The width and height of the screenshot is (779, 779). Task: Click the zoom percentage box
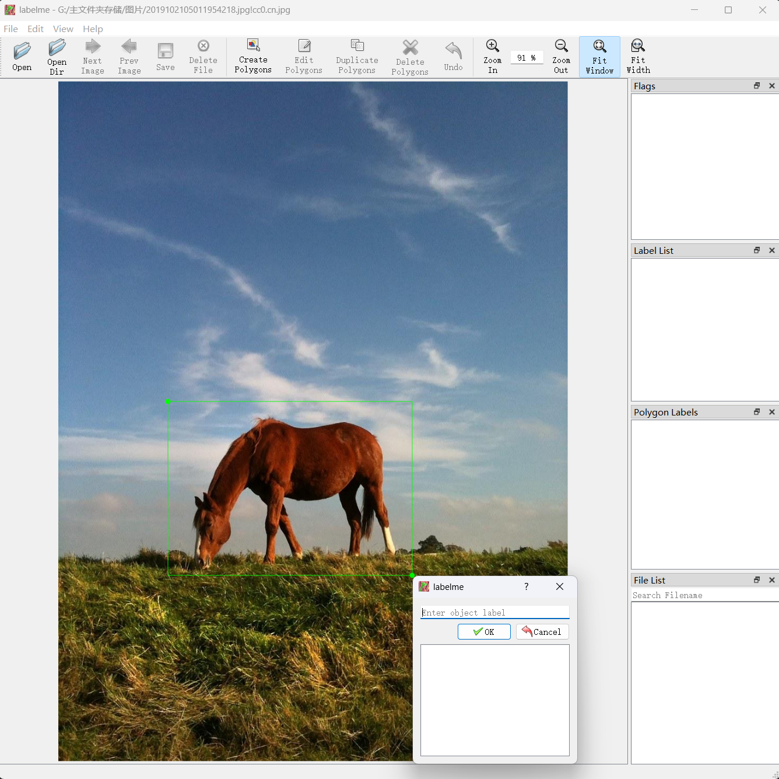click(x=527, y=58)
